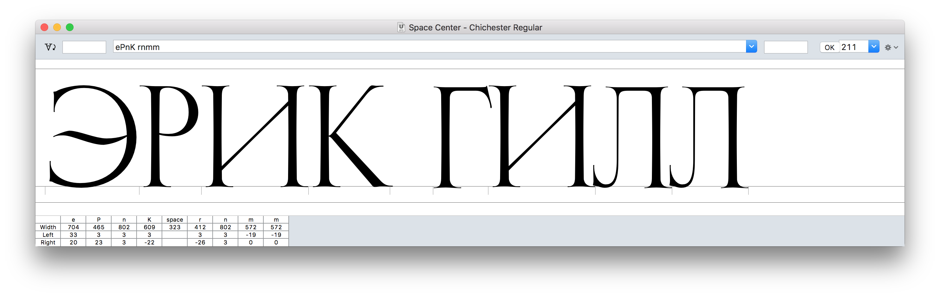Click the point size field showing 211
Screen dimensions: 940x297
point(854,47)
